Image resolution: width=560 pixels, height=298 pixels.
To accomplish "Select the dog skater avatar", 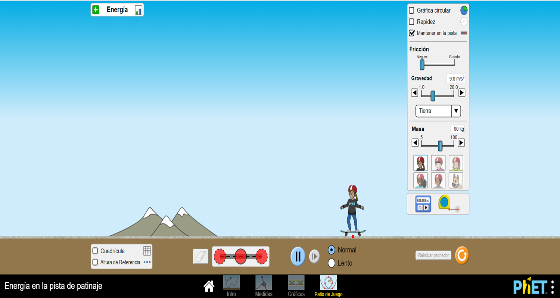I will click(x=456, y=180).
